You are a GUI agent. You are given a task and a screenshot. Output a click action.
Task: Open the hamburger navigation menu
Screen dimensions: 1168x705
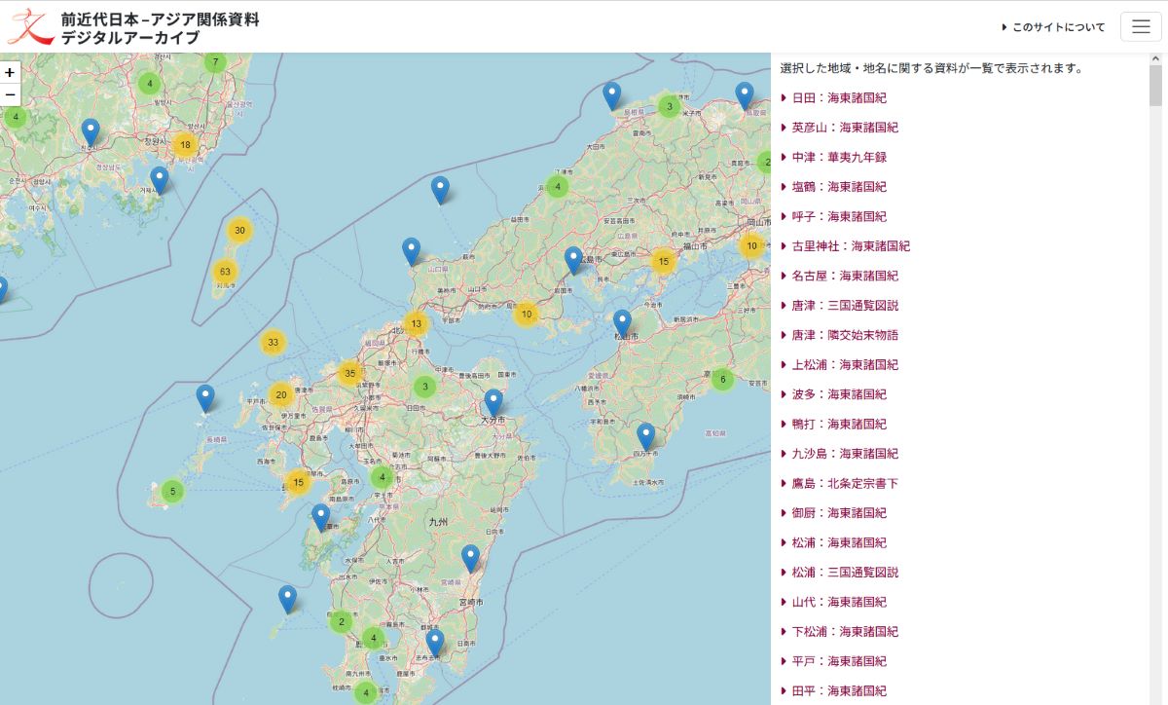tap(1142, 26)
